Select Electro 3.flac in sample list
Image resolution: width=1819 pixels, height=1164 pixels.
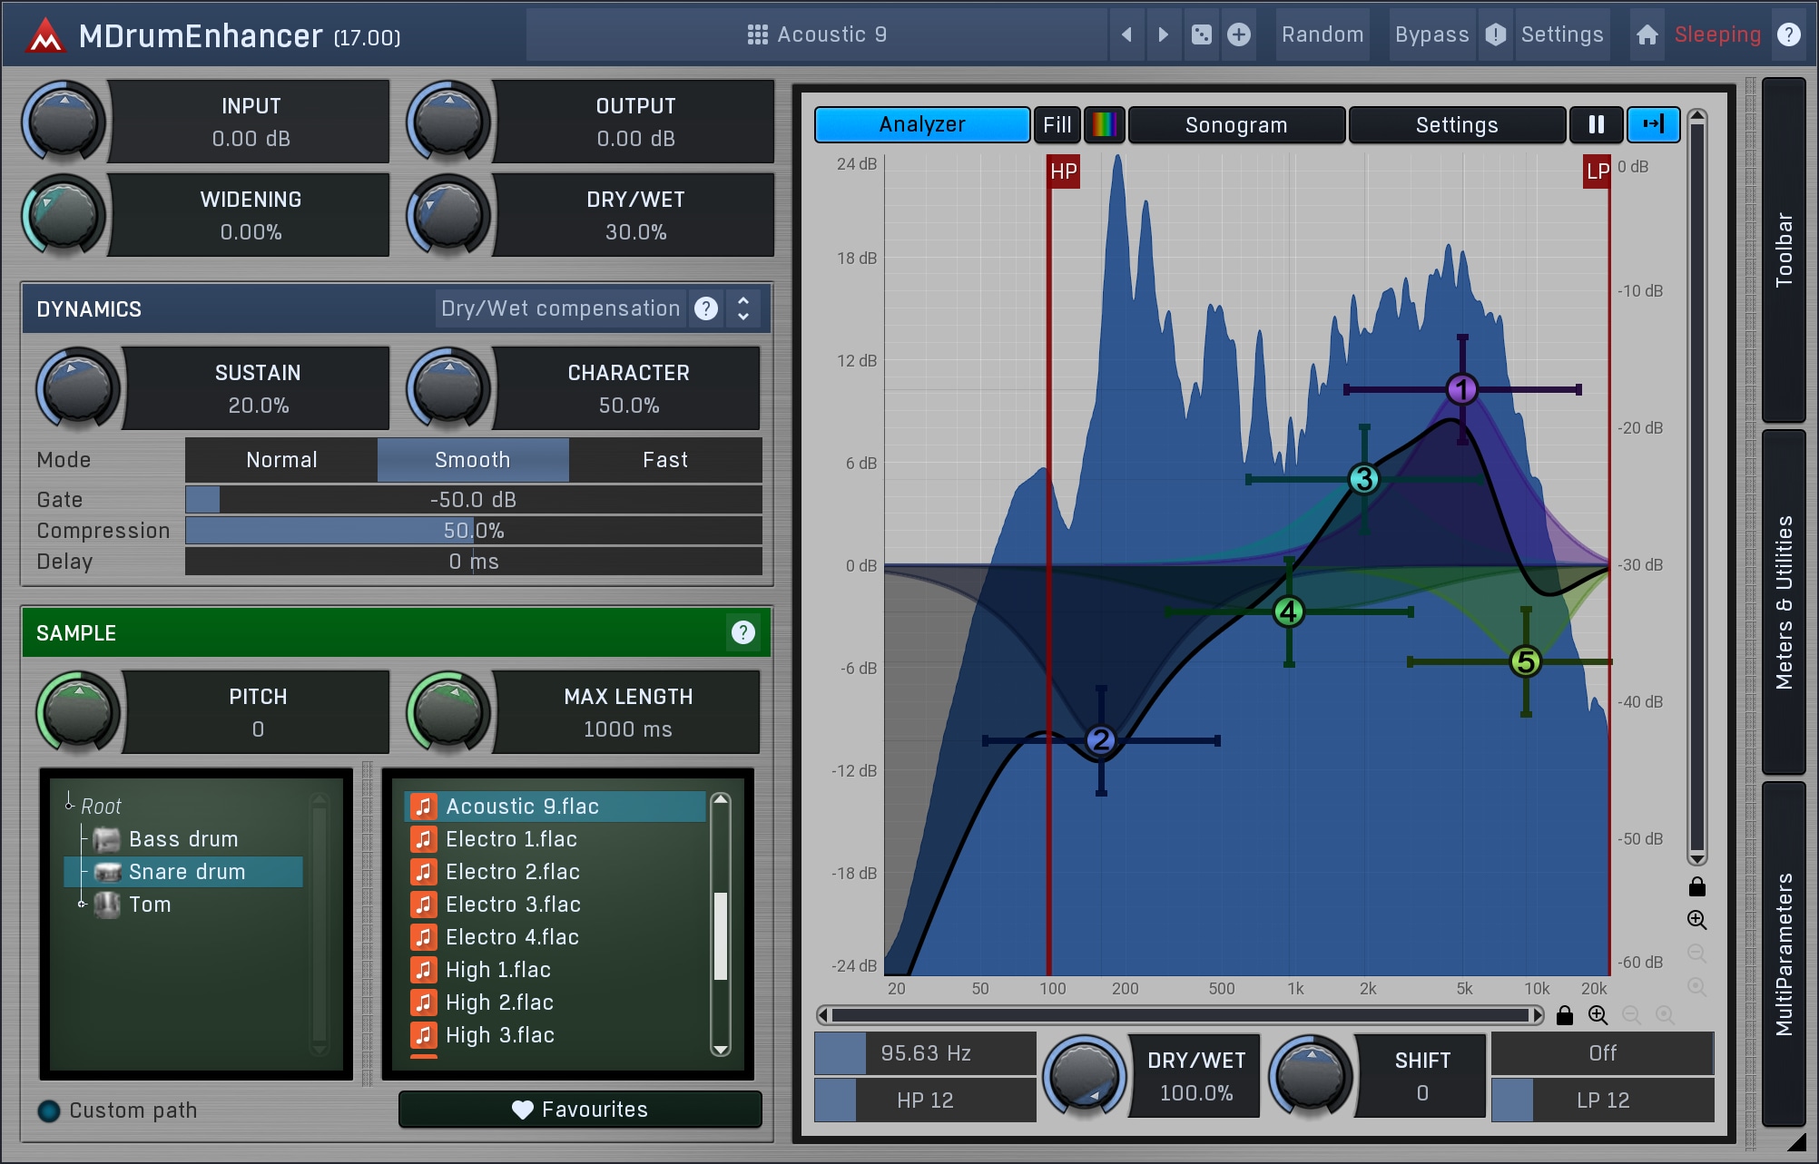tap(513, 905)
